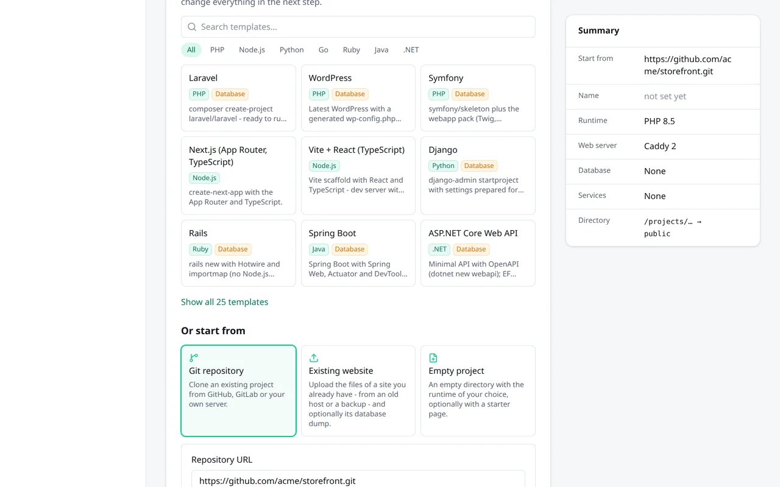Filter templates by Go
Screen dimensions: 780x487
pos(324,50)
